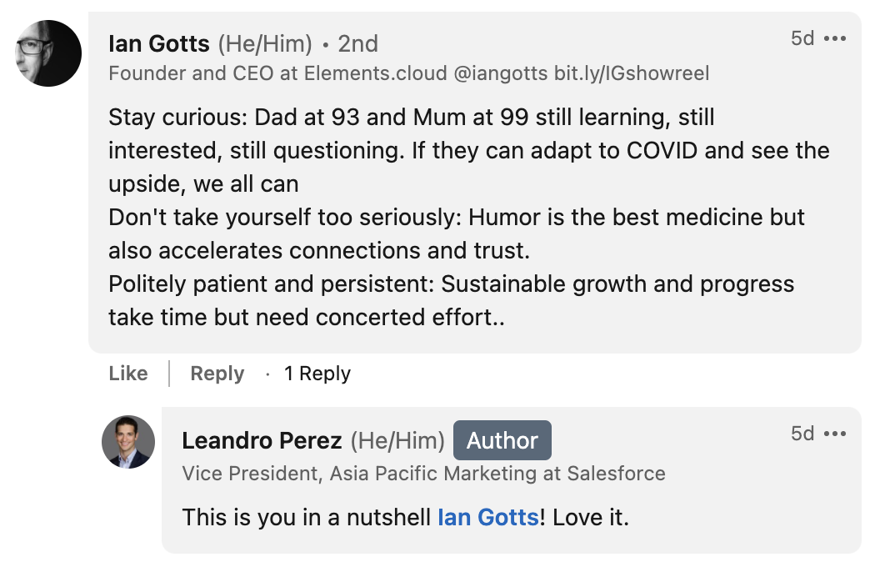
Task: Reply to Ian Gotts's comment
Action: 217,374
